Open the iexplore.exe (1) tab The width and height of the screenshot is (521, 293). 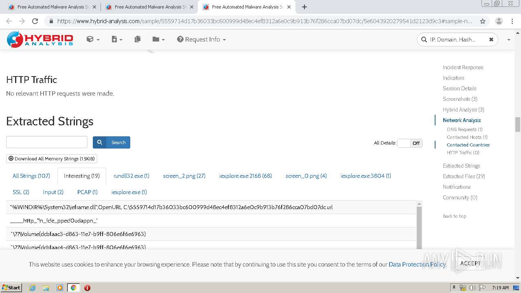(129, 192)
